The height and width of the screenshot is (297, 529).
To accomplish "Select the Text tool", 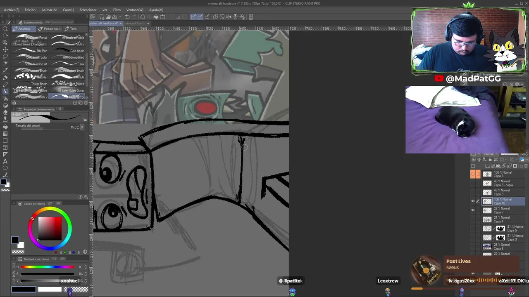I will tap(5, 161).
